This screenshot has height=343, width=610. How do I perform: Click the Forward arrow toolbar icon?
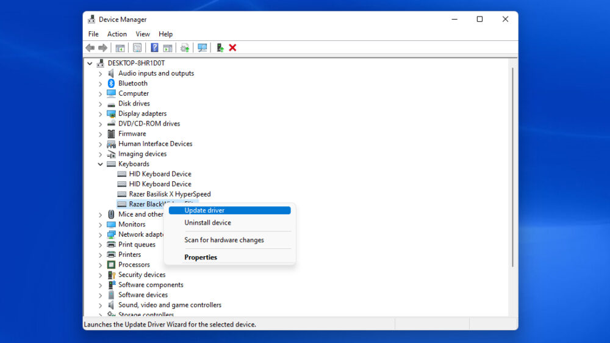pos(102,48)
